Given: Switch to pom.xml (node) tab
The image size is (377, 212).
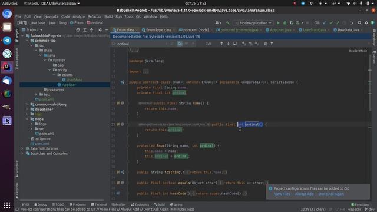Looking at the screenshot, I should [x=196, y=30].
